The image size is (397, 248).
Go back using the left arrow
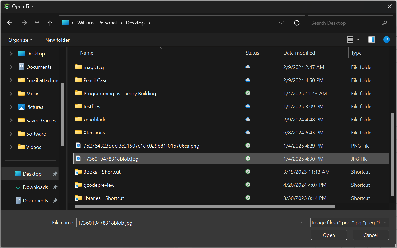(x=10, y=23)
